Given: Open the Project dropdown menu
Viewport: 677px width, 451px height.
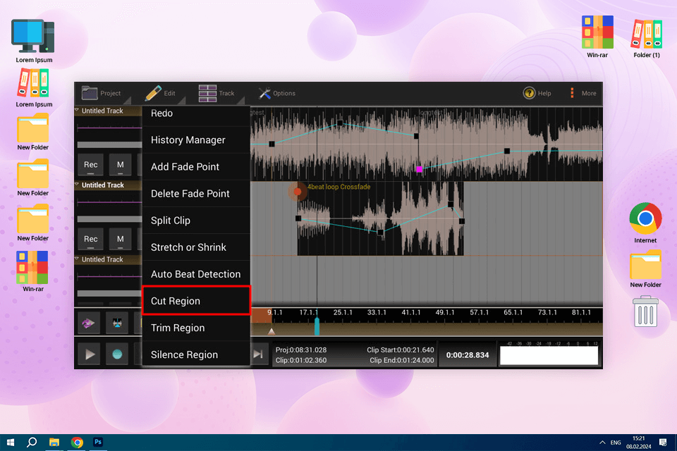Looking at the screenshot, I should (101, 93).
